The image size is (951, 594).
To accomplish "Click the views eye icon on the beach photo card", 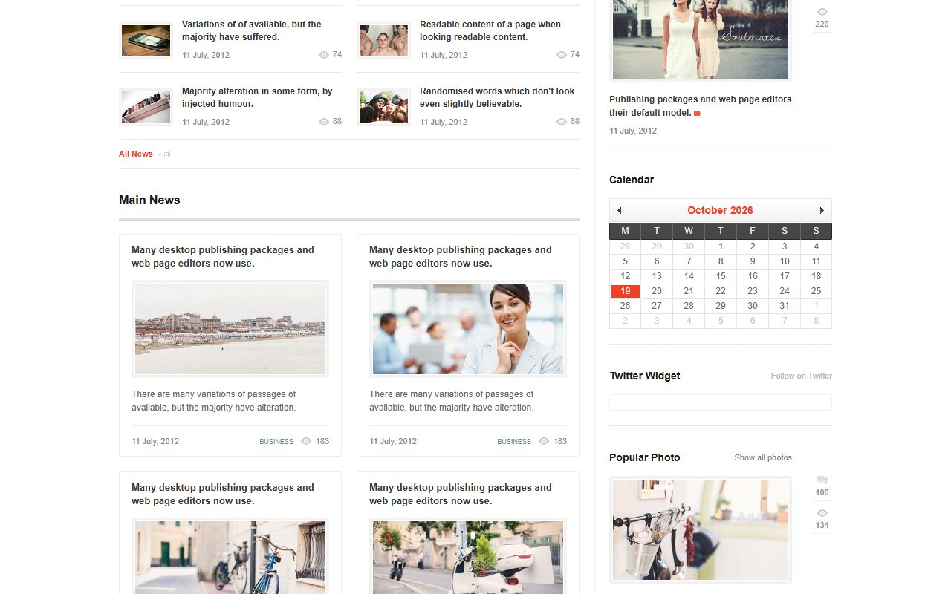I will (x=306, y=441).
